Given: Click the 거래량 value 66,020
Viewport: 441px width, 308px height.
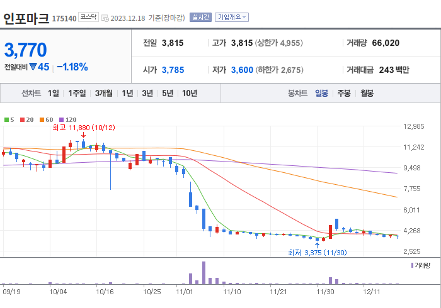Looking at the screenshot, I should coord(386,43).
